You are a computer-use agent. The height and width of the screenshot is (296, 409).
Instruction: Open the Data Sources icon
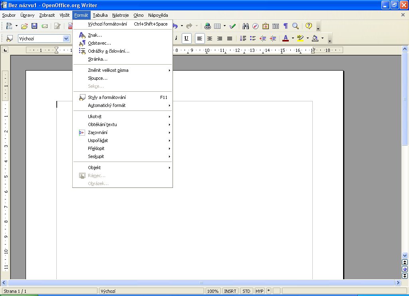pos(276,26)
